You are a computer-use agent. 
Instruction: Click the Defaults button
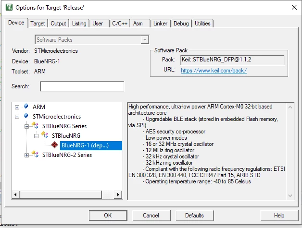(x=194, y=216)
